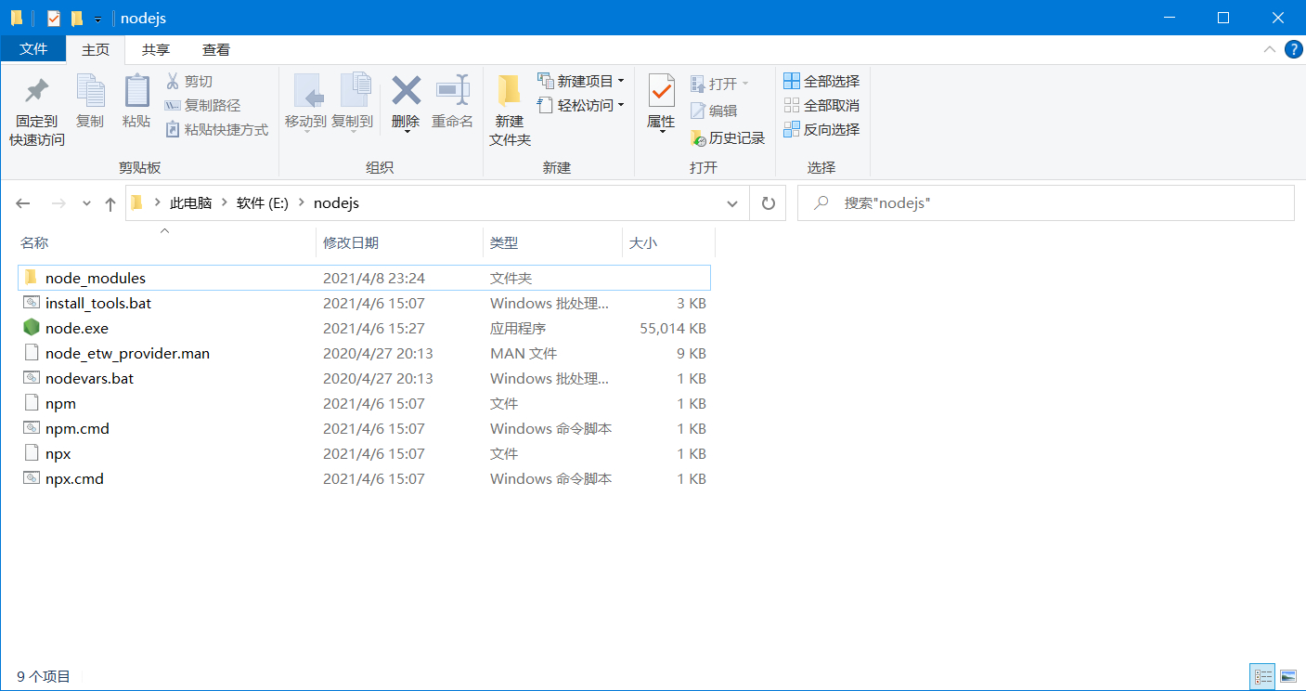Click nodejs in the address breadcrumb

pos(336,203)
